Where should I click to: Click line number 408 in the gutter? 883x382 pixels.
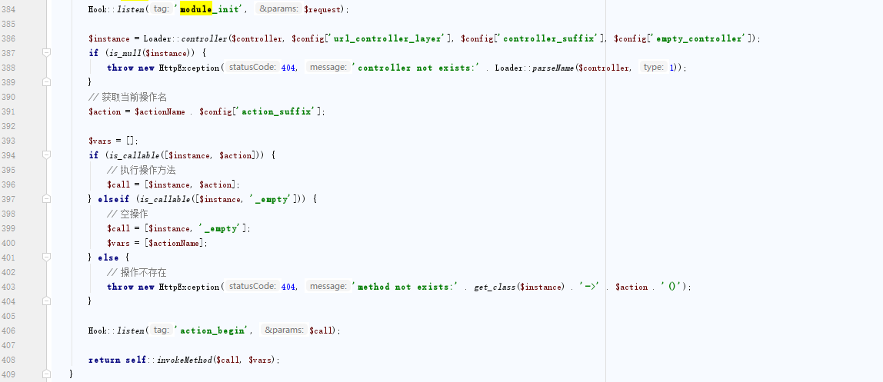pos(8,360)
